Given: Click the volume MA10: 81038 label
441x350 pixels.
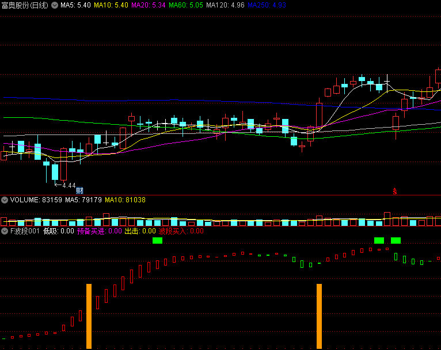Looking at the screenshot, I should click(x=125, y=200).
